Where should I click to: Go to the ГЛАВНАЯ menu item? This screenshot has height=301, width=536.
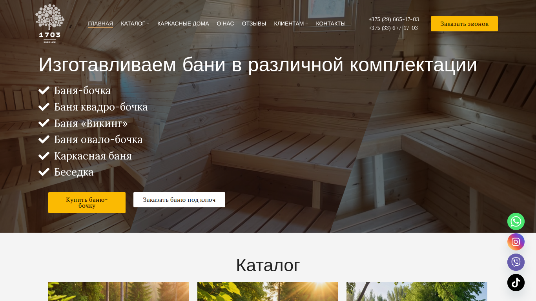tap(100, 24)
